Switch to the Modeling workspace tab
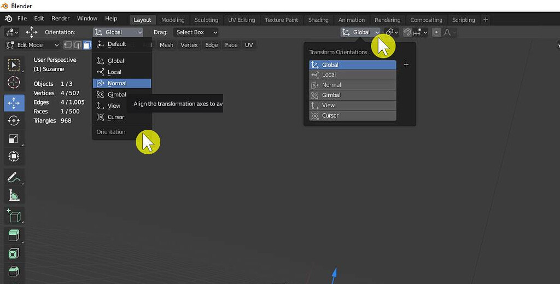Viewport: 560px width, 284px height. click(173, 20)
